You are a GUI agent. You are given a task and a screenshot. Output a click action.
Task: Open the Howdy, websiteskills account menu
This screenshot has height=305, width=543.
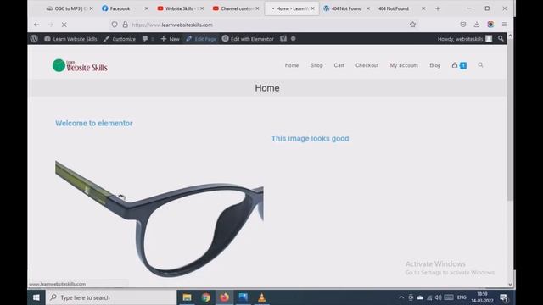tap(465, 39)
